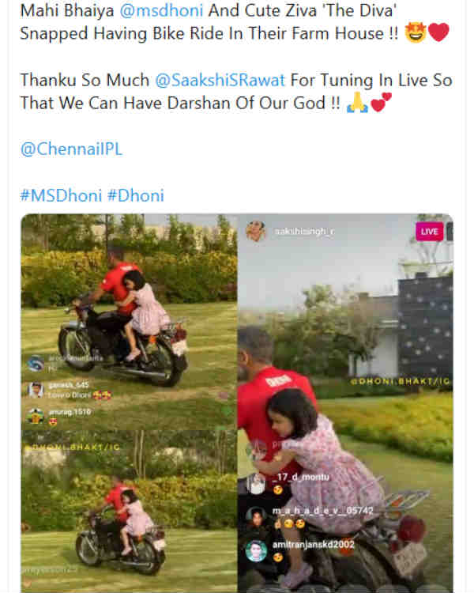
Task: Click the amitranjanskd2002 commenter avatar
Action: [256, 550]
